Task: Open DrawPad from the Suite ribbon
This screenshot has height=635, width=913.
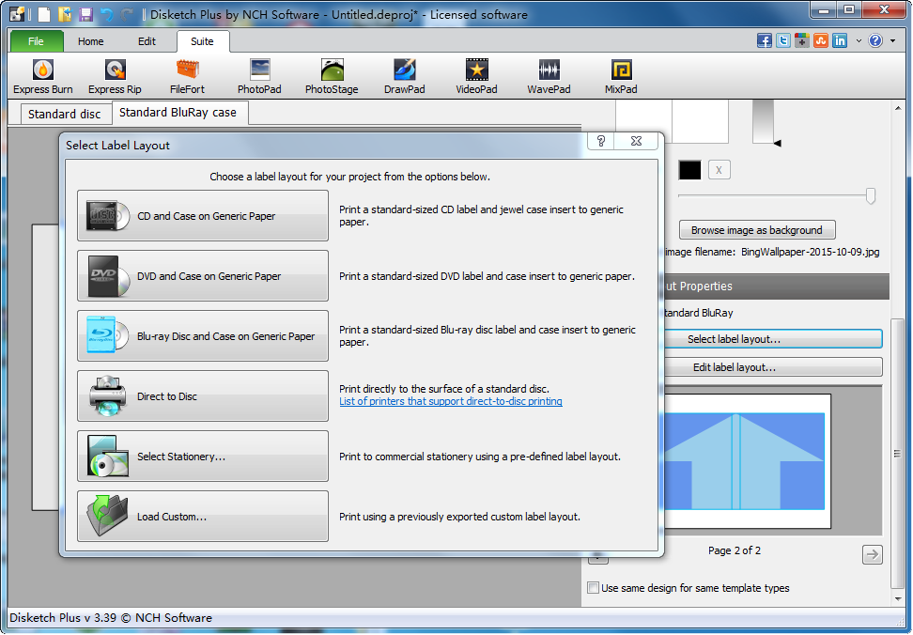Action: coord(404,75)
